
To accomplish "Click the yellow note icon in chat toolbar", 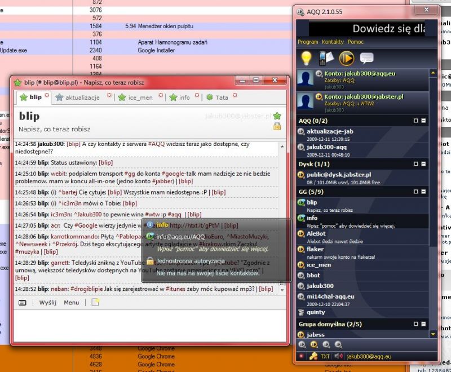I will point(95,303).
